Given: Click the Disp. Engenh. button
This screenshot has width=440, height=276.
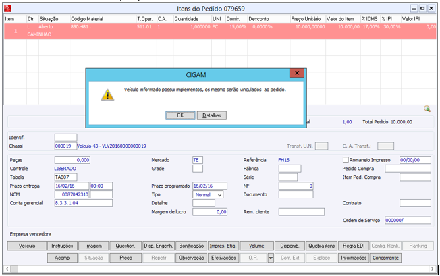Looking at the screenshot, I should coord(159,246).
